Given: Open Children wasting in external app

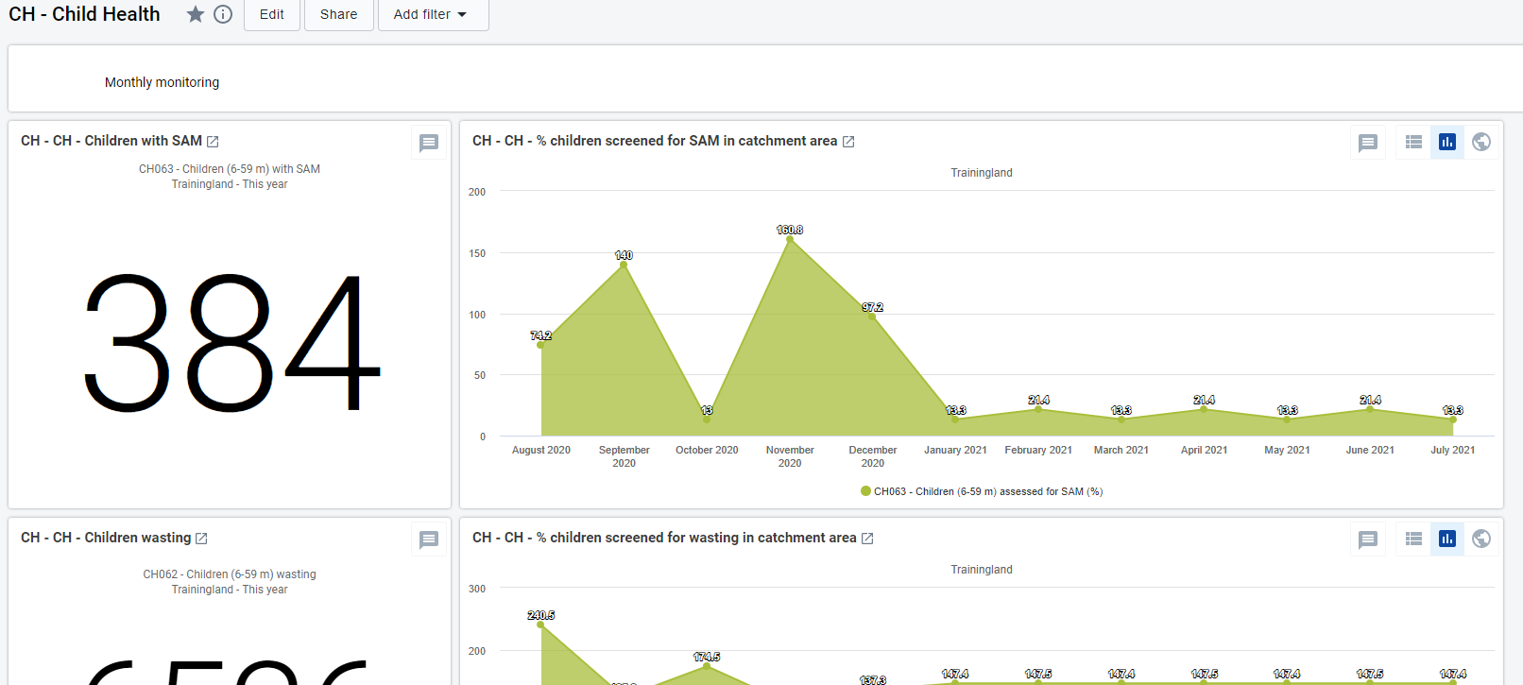Looking at the screenshot, I should click(201, 539).
